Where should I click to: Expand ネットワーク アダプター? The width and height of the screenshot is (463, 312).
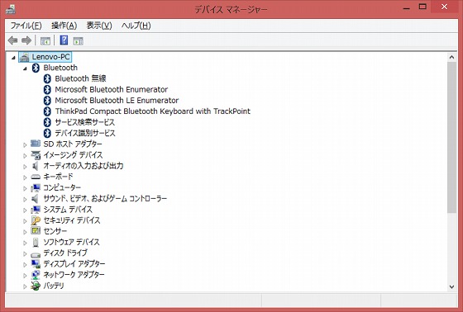tap(25, 276)
